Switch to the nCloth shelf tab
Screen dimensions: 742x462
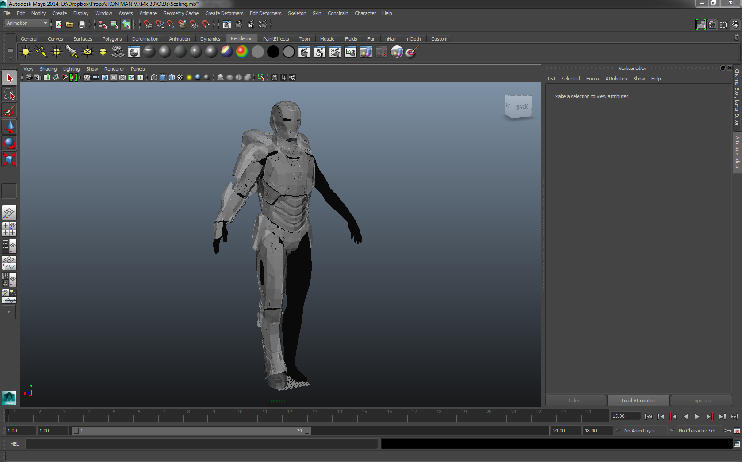click(x=413, y=39)
